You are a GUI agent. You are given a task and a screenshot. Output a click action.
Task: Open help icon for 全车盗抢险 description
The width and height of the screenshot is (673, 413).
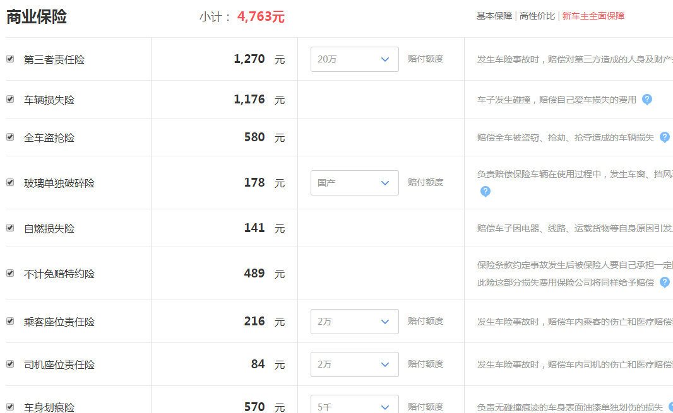tap(664, 137)
